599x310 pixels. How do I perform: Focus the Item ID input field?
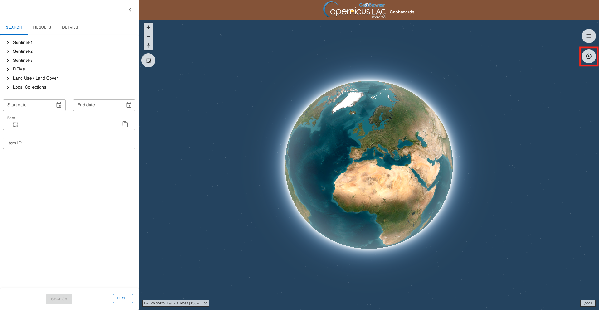pos(69,143)
